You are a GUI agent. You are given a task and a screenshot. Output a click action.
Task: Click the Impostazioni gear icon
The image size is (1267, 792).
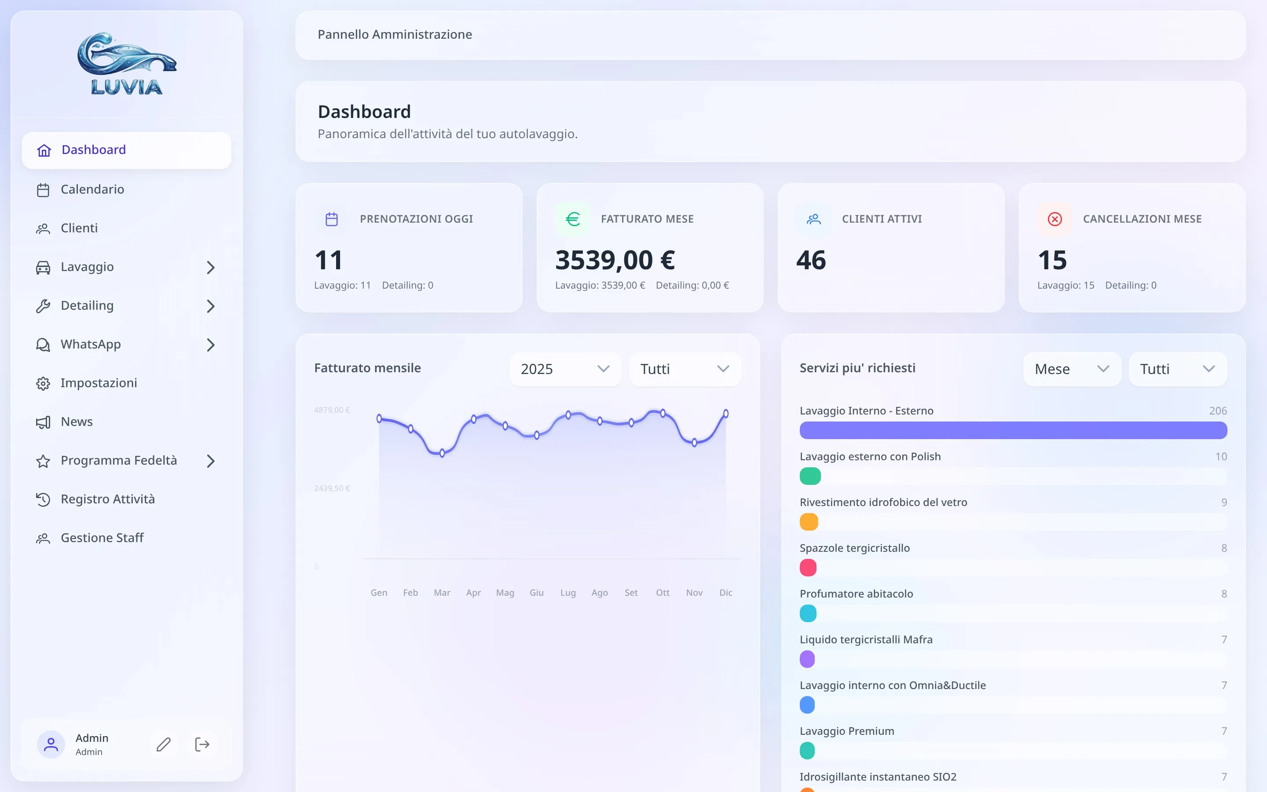[x=43, y=383]
